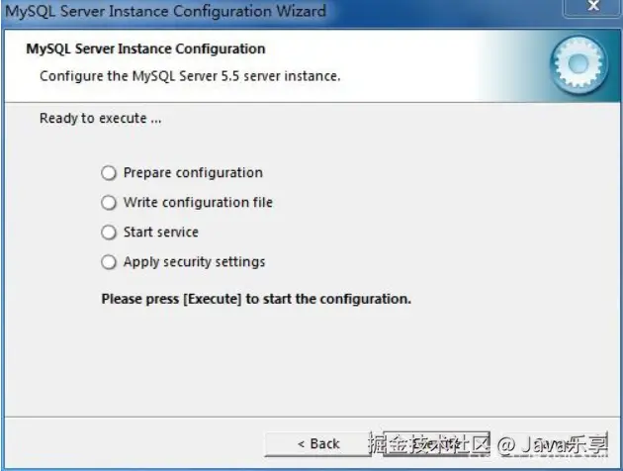Click the Start service step circle
Image resolution: width=623 pixels, height=471 pixels.
tap(109, 233)
